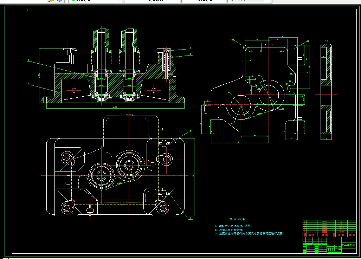
Task: Click the stacked layers icon beside it
Action: click(x=59, y=1)
